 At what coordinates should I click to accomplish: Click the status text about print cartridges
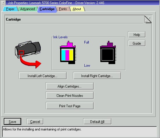coord(42,129)
